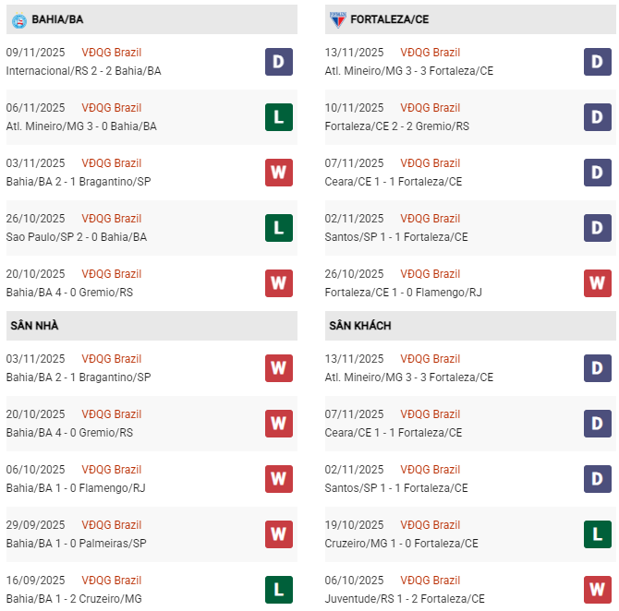619x611 pixels.
Task: Click loss badge for Atl. Mineiro 3-0 Bahia
Action: [278, 117]
